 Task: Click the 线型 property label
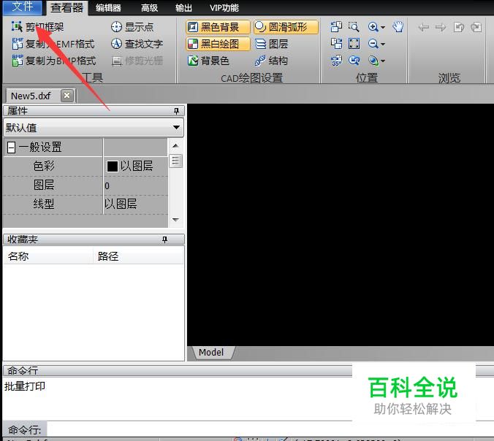pos(44,204)
